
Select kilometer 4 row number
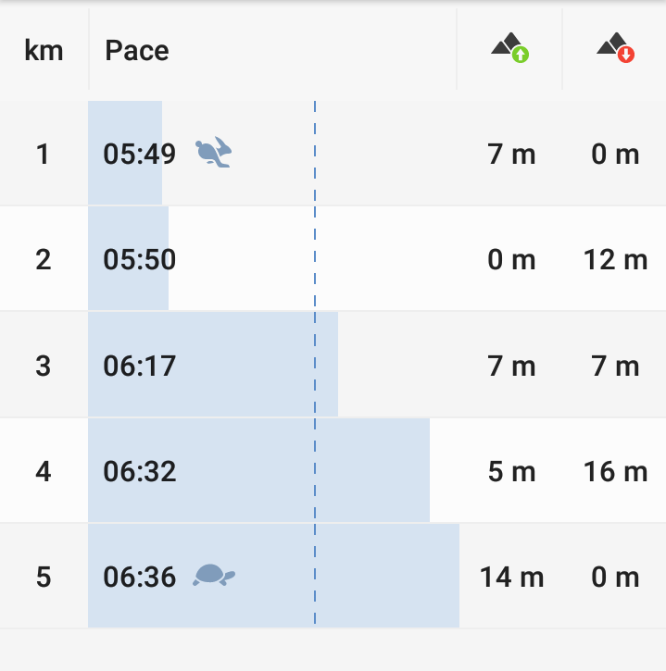pyautogui.click(x=44, y=472)
